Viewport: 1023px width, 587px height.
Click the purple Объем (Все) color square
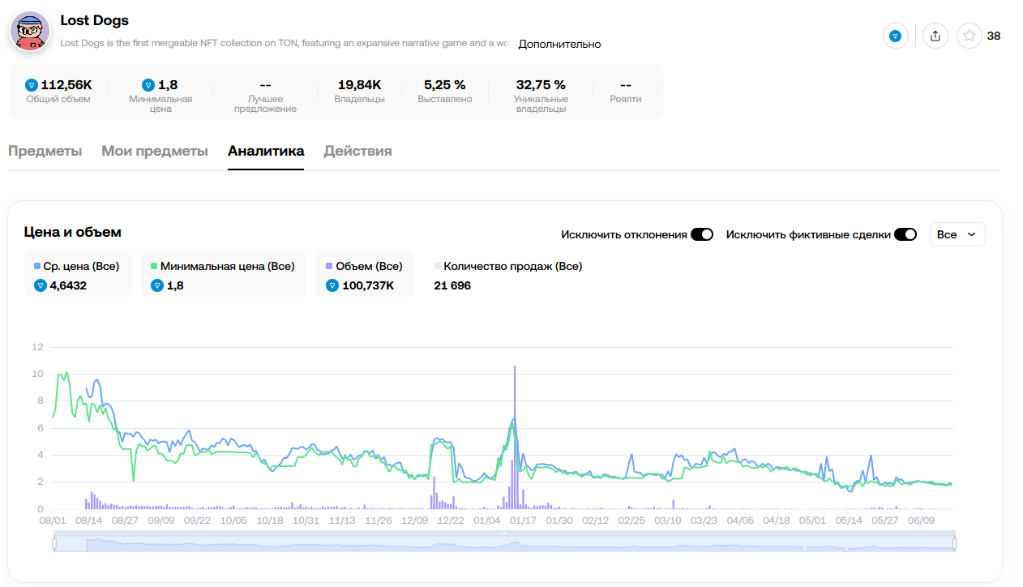click(329, 266)
